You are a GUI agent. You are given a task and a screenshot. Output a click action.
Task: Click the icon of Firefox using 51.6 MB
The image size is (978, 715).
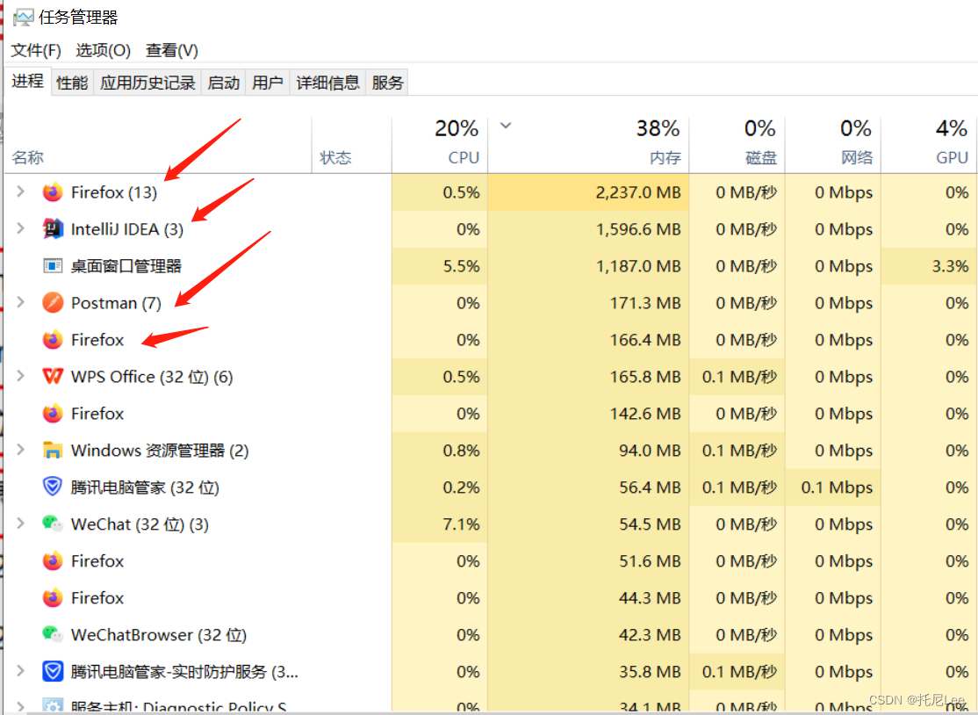[x=53, y=561]
